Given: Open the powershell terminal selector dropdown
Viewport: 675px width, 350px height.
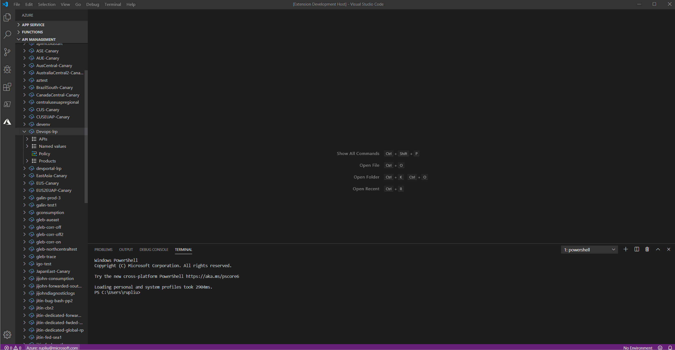Looking at the screenshot, I should tap(589, 250).
